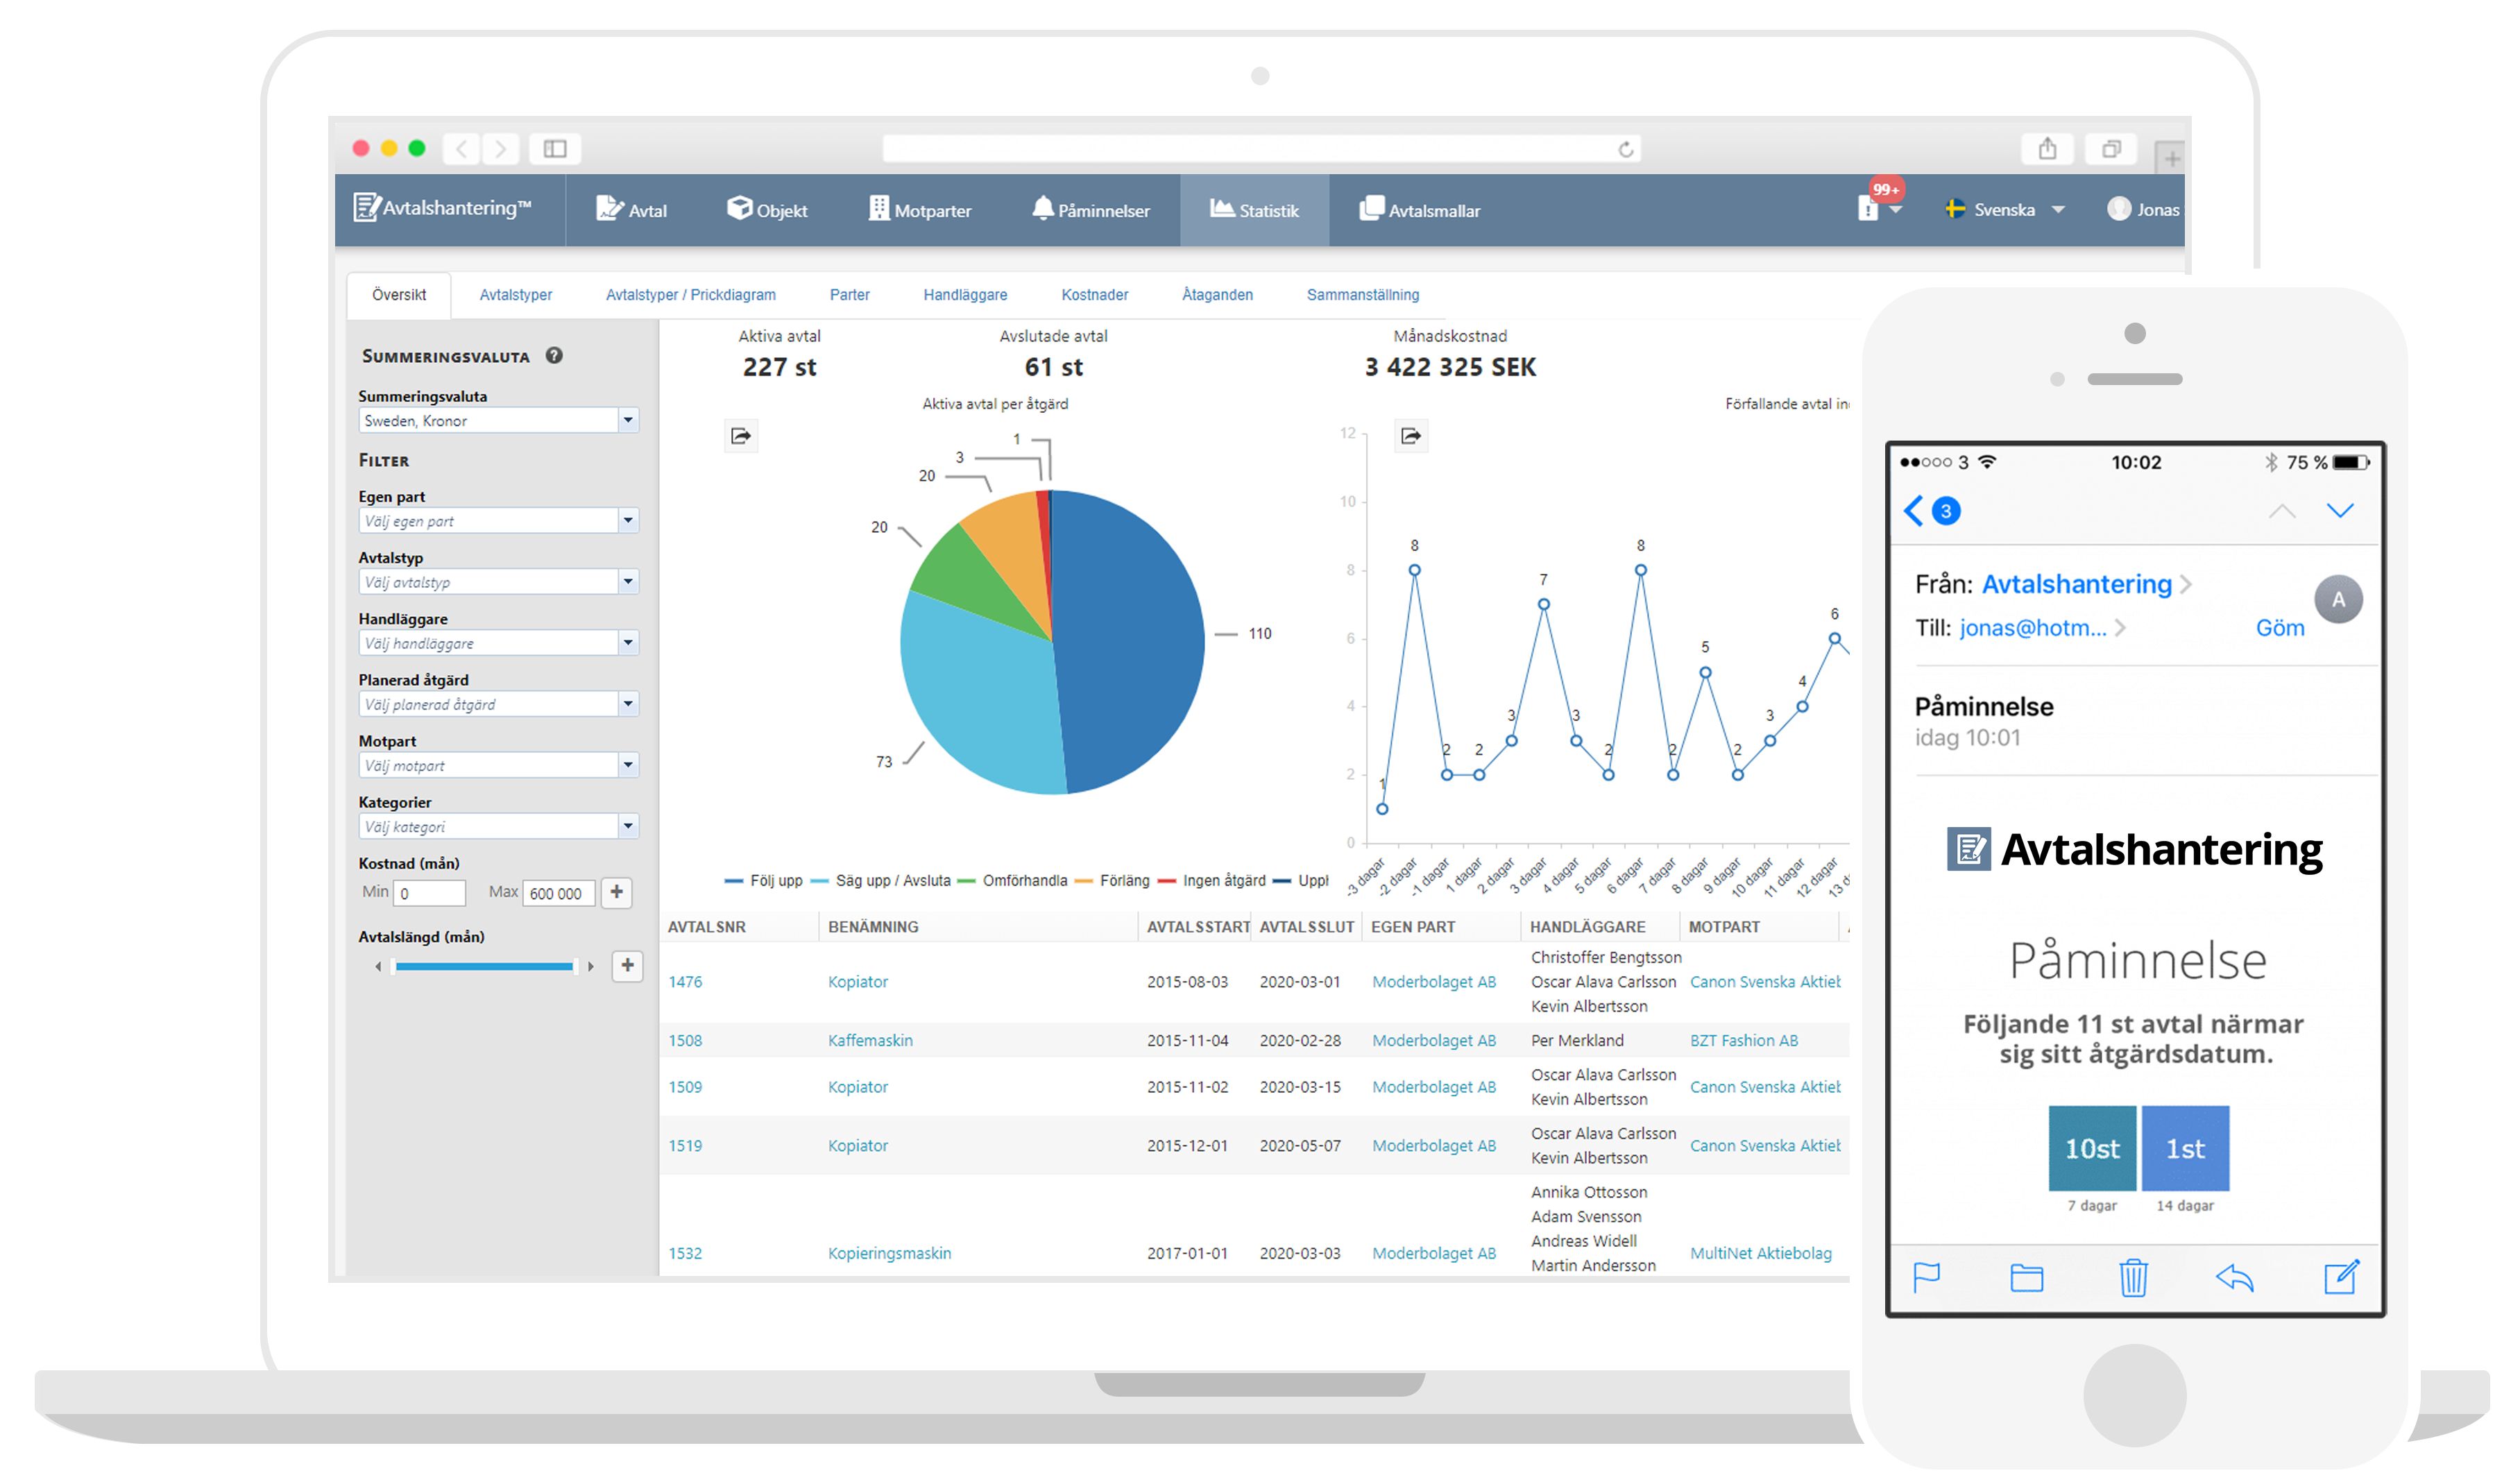The height and width of the screenshot is (1482, 2520).
Task: Tap the compose icon in phone mail
Action: 2340,1278
